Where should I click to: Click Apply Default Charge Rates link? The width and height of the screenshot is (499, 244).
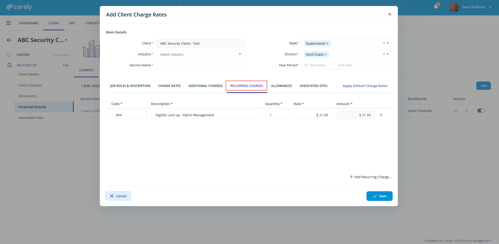click(x=365, y=86)
